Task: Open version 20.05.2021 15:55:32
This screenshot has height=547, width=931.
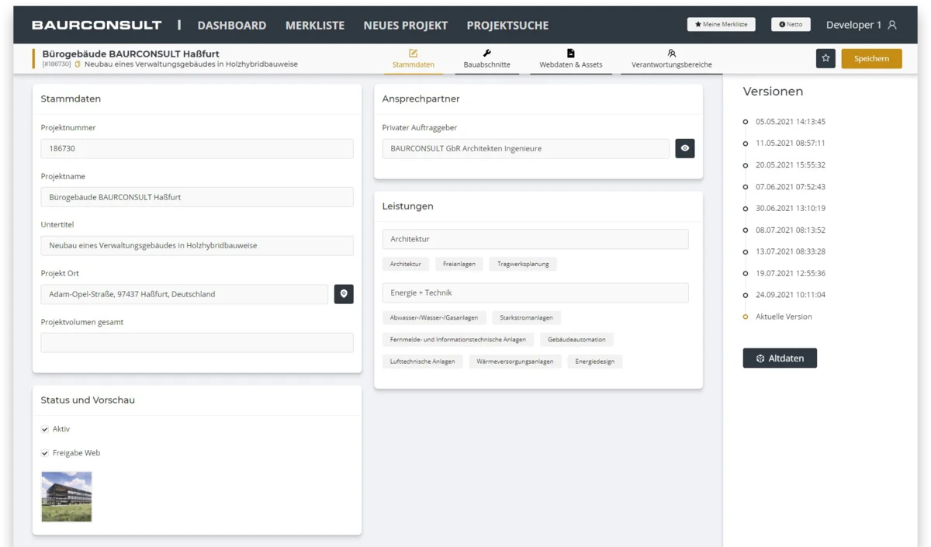Action: click(x=791, y=165)
